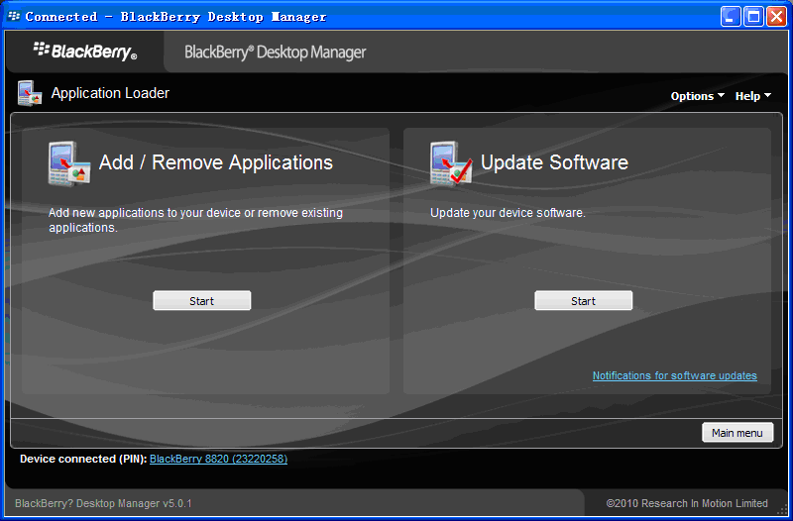Click the BlackBerry logo in header
Viewport: 793px width, 521px height.
tap(85, 52)
